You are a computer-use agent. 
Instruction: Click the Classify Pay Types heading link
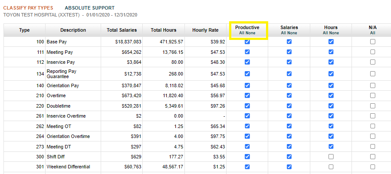pyautogui.click(x=28, y=8)
